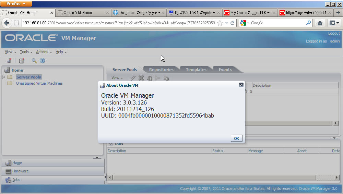Image resolution: width=343 pixels, height=194 pixels.
Task: Sort by Status column in Jobs table
Action: point(229,151)
